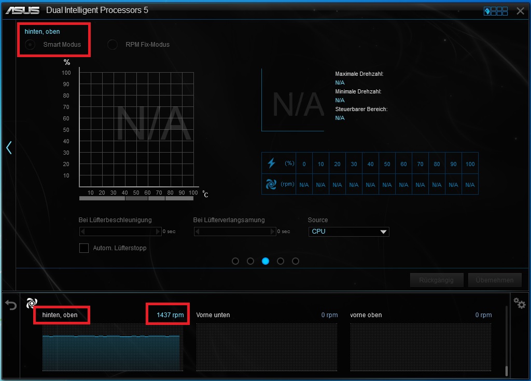Click the lightning bolt power percent icon
The image size is (531, 381).
(x=271, y=163)
